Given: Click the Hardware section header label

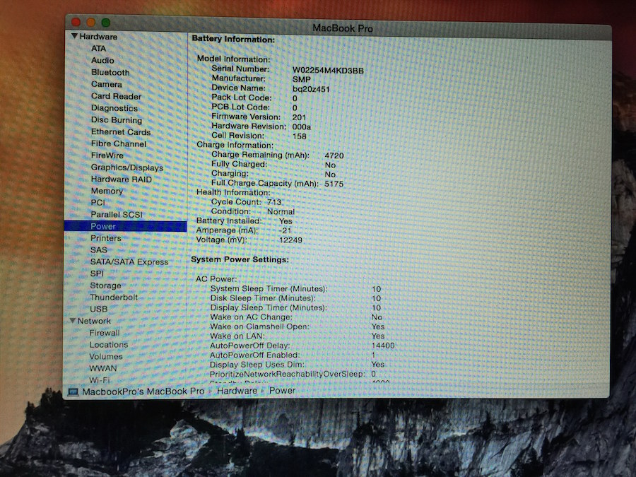Looking at the screenshot, I should click(x=98, y=37).
